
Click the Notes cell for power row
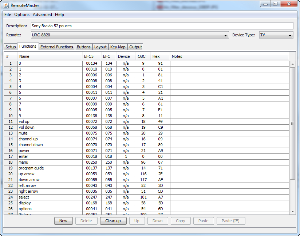(x=229, y=151)
